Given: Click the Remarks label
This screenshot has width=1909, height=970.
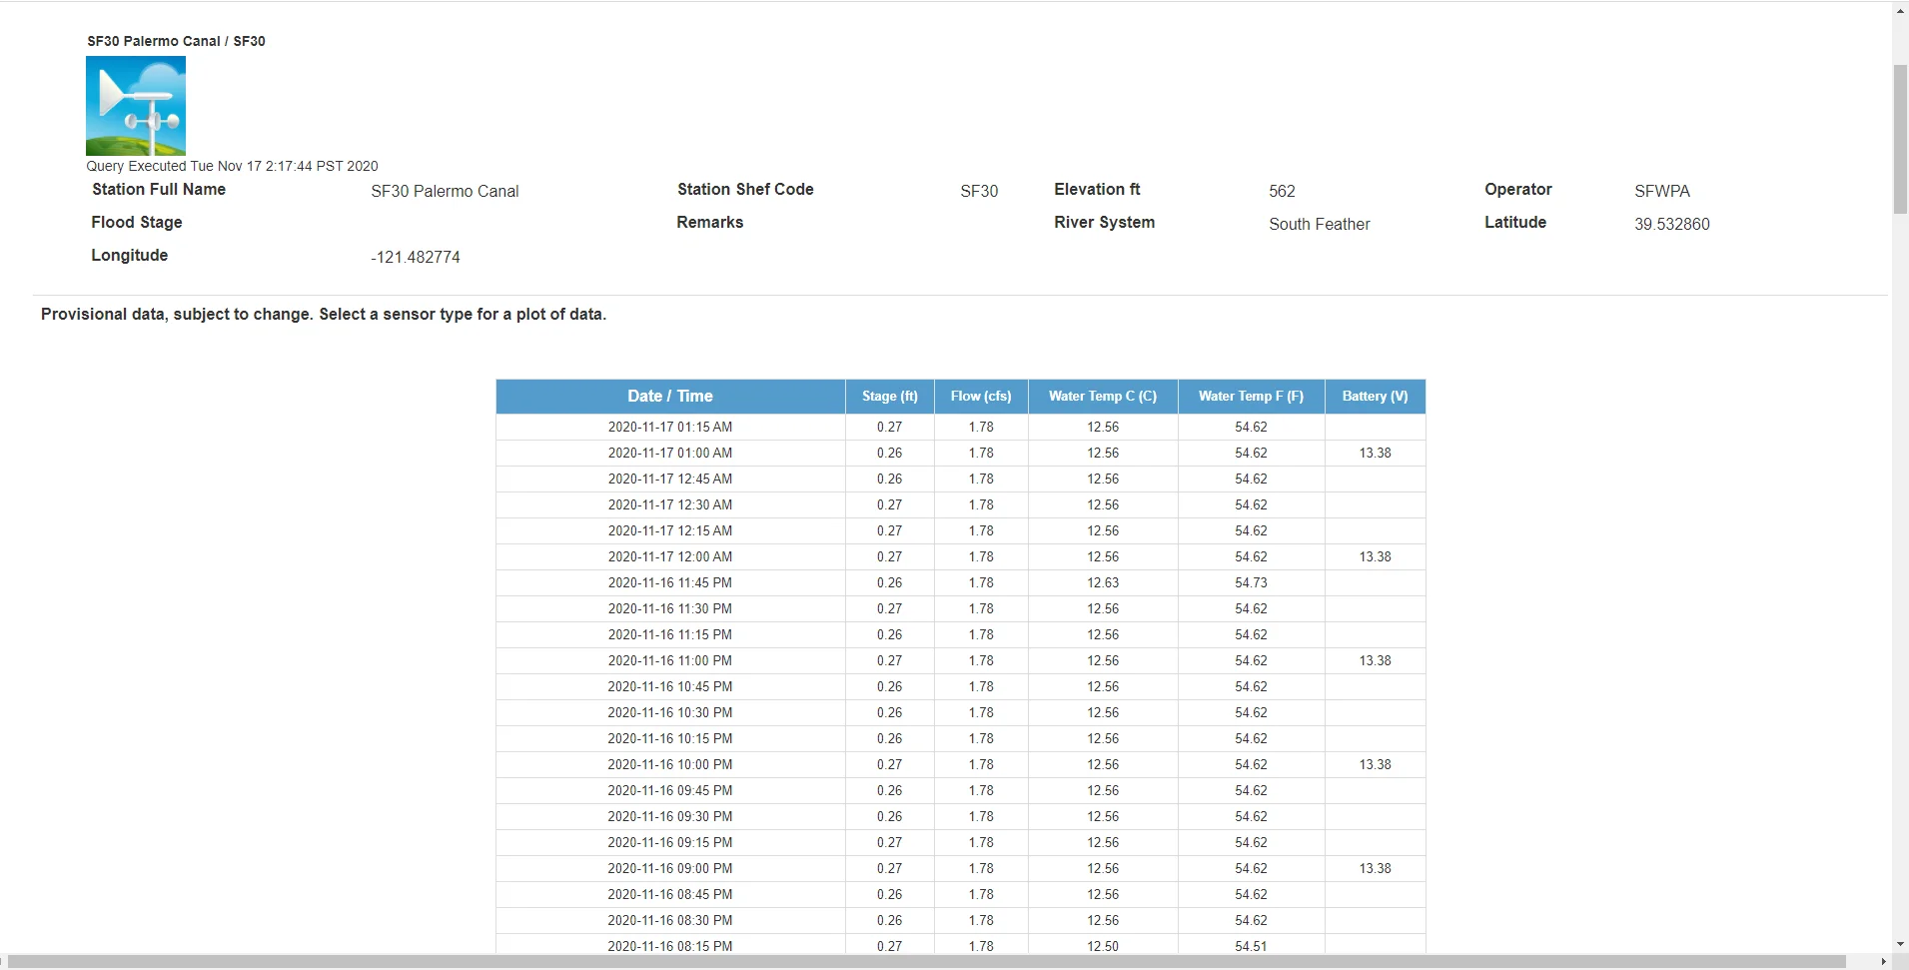Looking at the screenshot, I should tap(710, 222).
